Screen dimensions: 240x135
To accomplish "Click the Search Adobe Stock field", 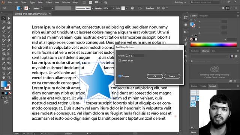I will [205, 3].
